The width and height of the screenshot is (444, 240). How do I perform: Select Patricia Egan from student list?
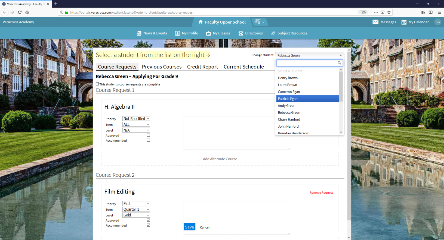(x=288, y=99)
